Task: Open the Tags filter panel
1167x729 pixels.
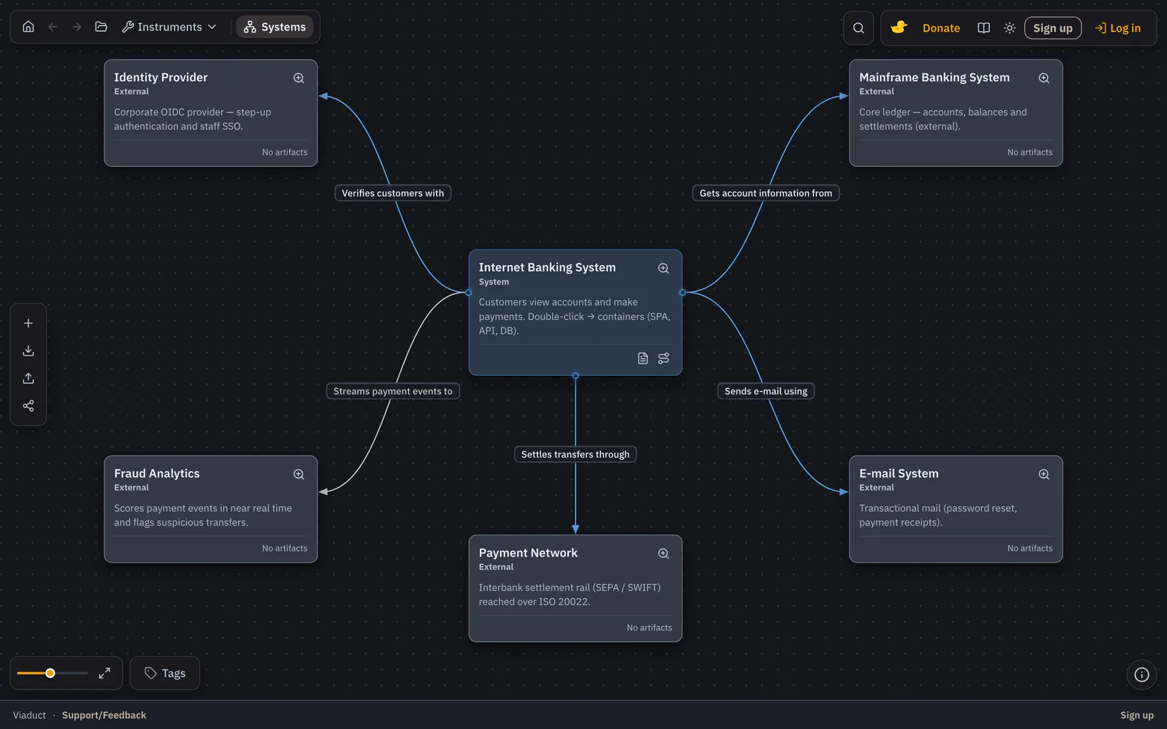Action: point(165,673)
